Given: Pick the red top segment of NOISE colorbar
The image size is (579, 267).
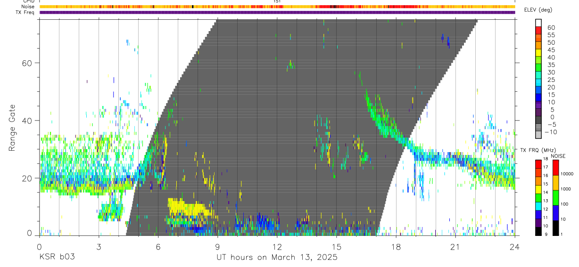Looking at the screenshot, I should click(555, 167).
